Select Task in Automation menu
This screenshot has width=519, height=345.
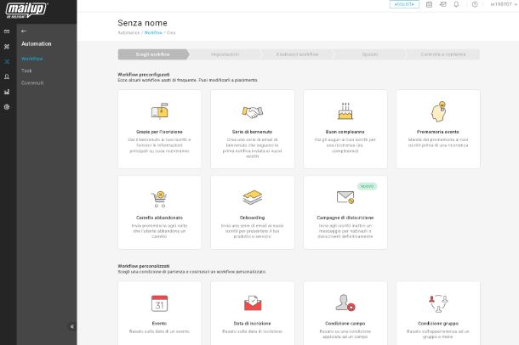[x=26, y=71]
